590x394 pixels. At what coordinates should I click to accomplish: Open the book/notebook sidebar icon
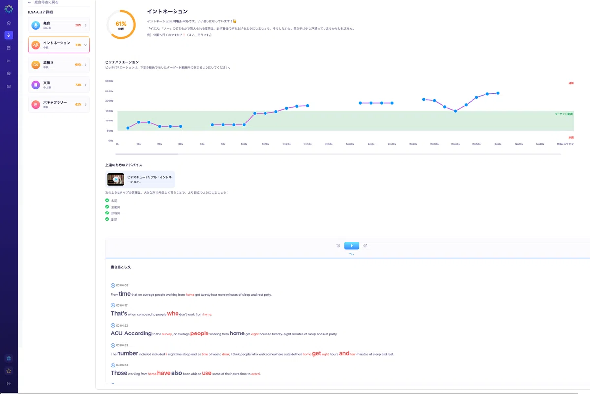coord(9,48)
